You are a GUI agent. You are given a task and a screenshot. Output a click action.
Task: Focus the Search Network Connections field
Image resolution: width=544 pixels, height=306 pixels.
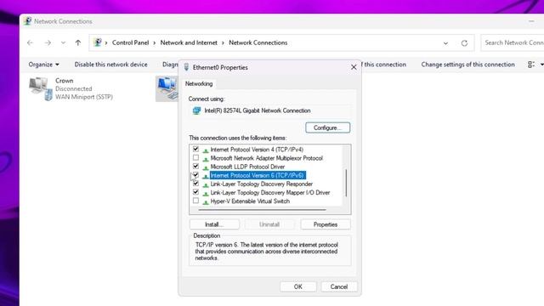point(512,42)
